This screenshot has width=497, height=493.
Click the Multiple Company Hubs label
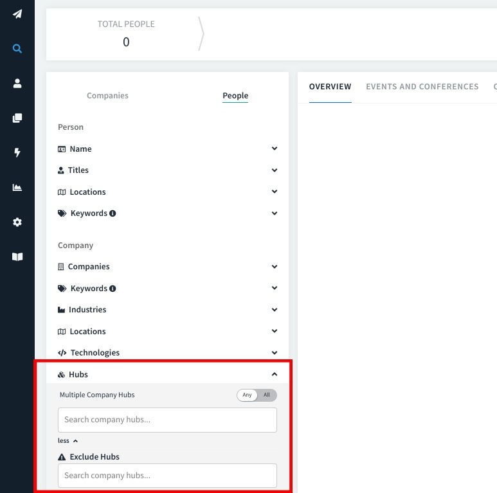(97, 395)
